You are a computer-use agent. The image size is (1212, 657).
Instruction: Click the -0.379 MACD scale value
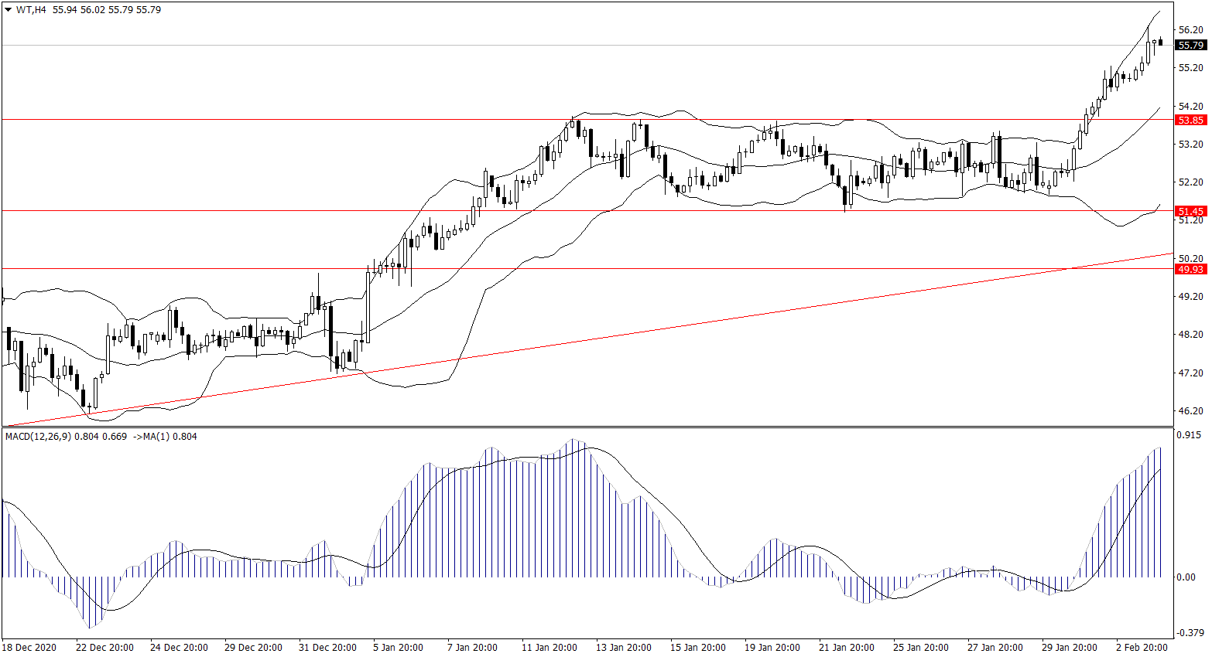click(1190, 633)
